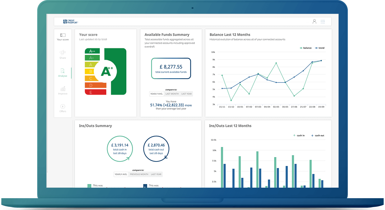Select the Analyse sidebar icon
Image resolution: width=385 pixels, height=210 pixels.
tap(63, 71)
